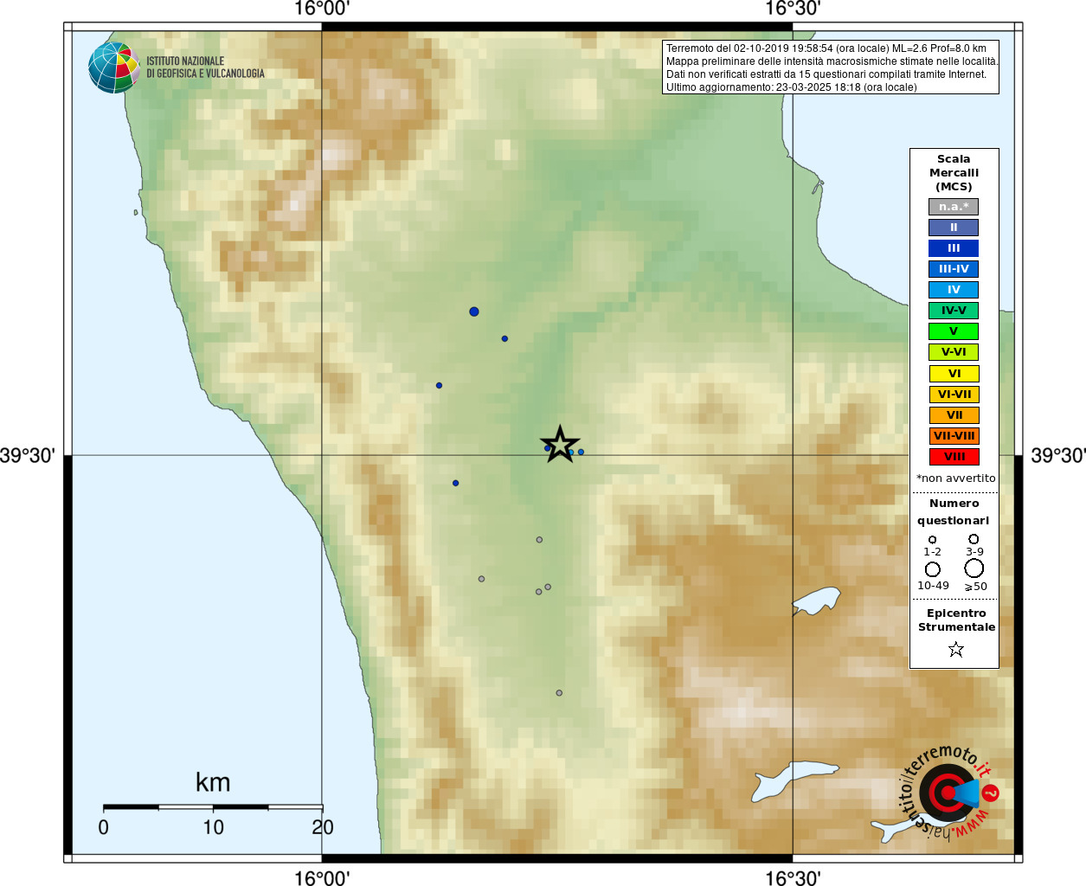The image size is (1086, 886).
Task: Click the 'Numero questionari' heading
Action: coord(954,511)
